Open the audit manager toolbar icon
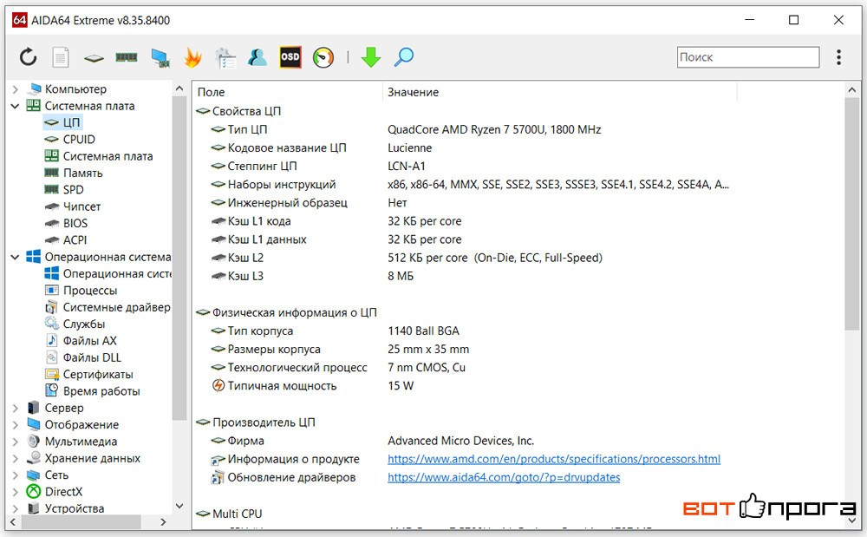This screenshot has width=867, height=537. [225, 57]
